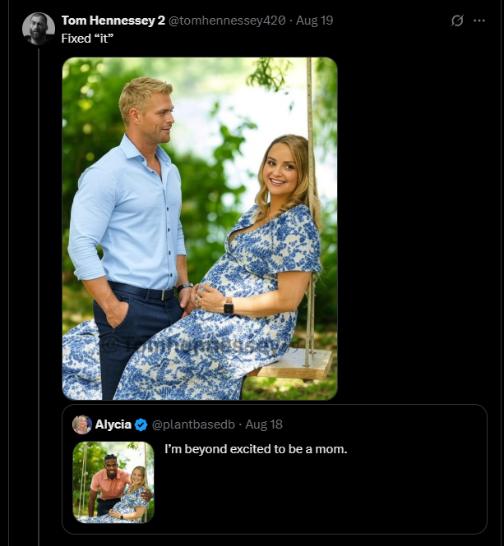The image size is (504, 546).
Task: Open the quoted tweet's small image thumbnail
Action: 113,483
